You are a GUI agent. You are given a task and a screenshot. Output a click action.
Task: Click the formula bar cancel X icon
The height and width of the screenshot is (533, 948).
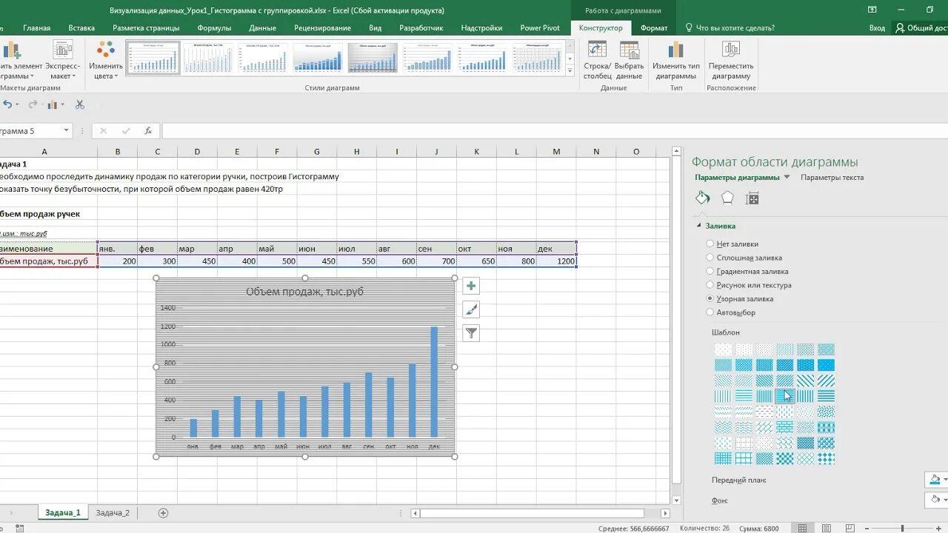pyautogui.click(x=103, y=131)
